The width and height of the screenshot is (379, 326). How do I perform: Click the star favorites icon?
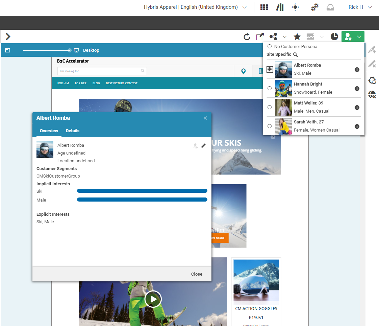click(x=297, y=36)
